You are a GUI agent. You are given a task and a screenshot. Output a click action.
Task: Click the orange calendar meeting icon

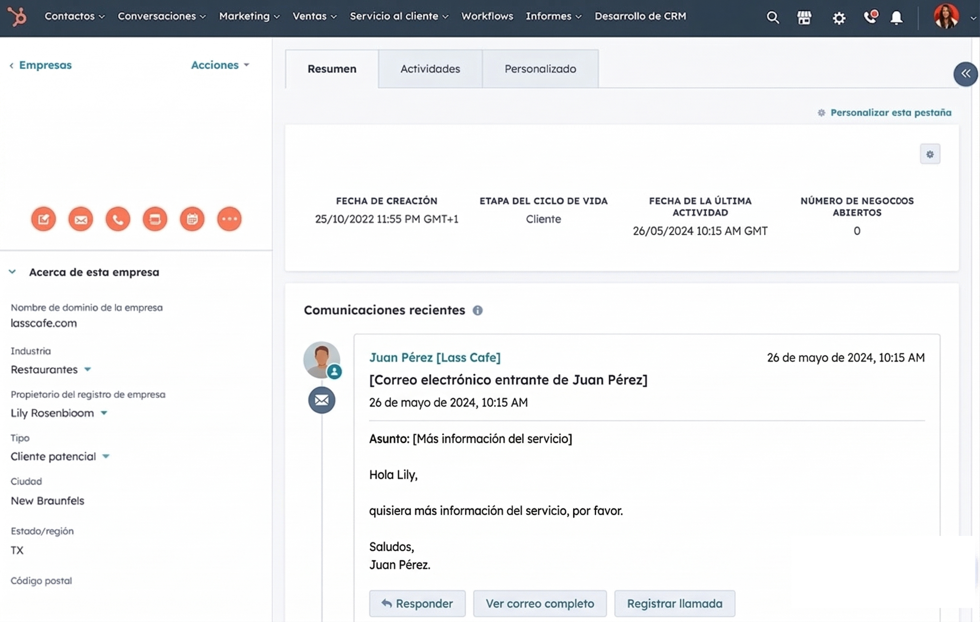tap(192, 219)
